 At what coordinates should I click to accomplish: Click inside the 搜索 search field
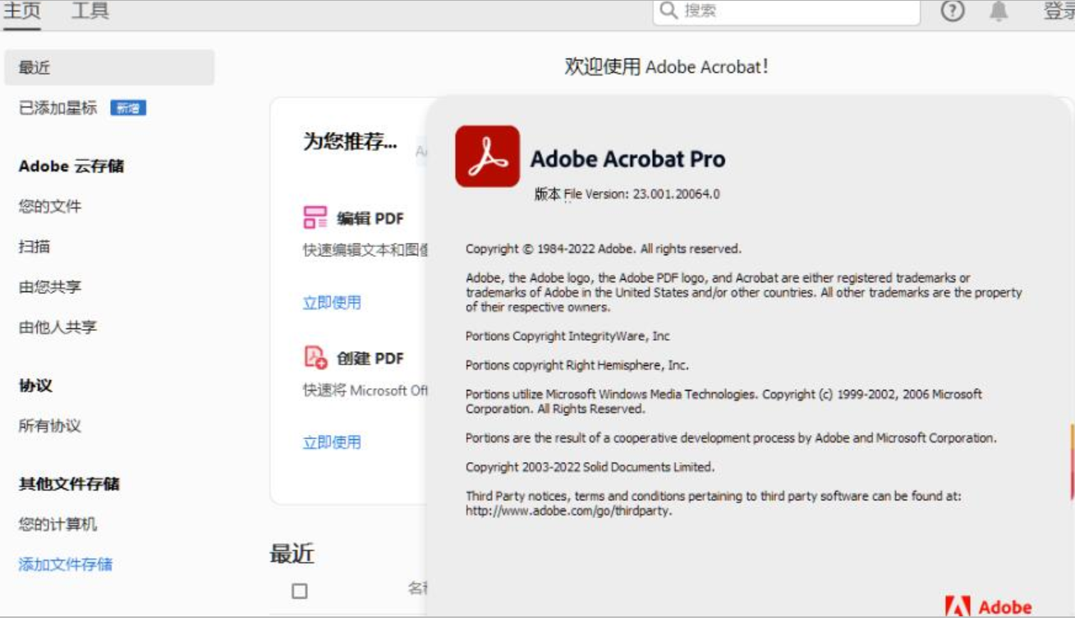point(786,11)
